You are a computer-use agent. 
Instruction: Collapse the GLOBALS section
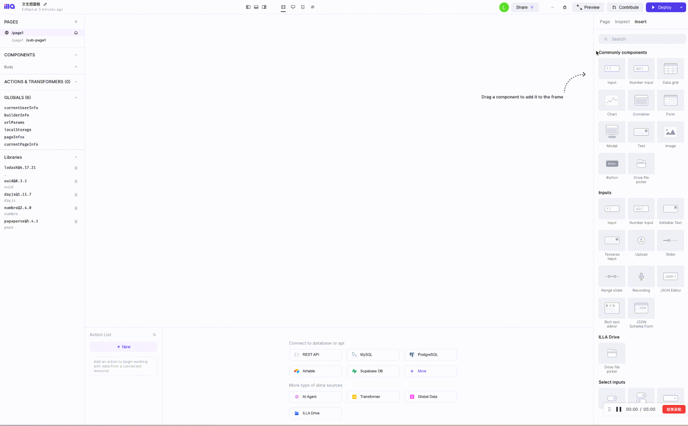pyautogui.click(x=76, y=97)
